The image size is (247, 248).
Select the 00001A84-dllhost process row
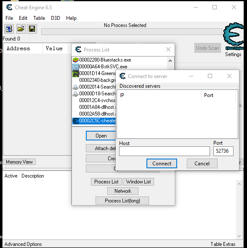pos(94,107)
